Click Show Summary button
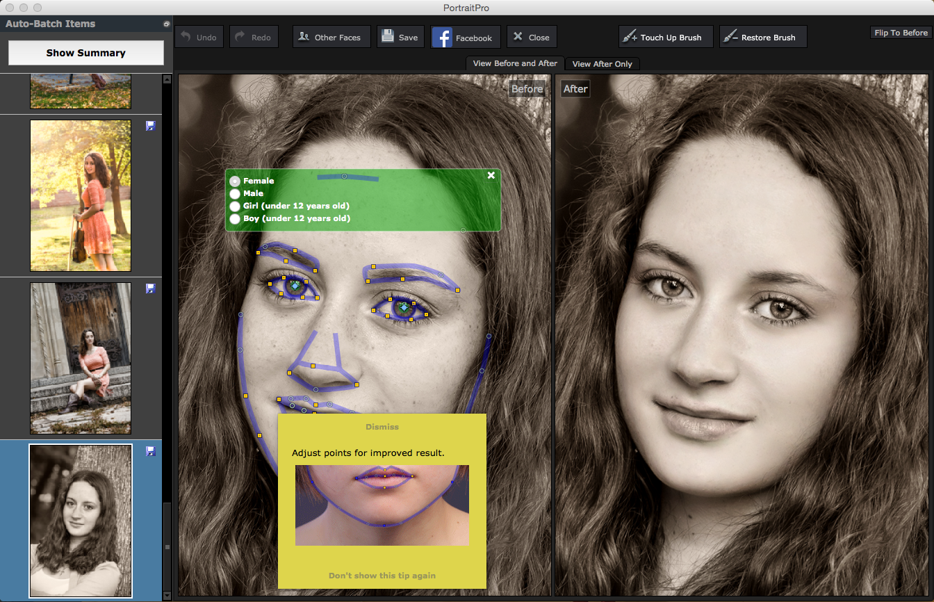This screenshot has width=934, height=602. pos(86,53)
